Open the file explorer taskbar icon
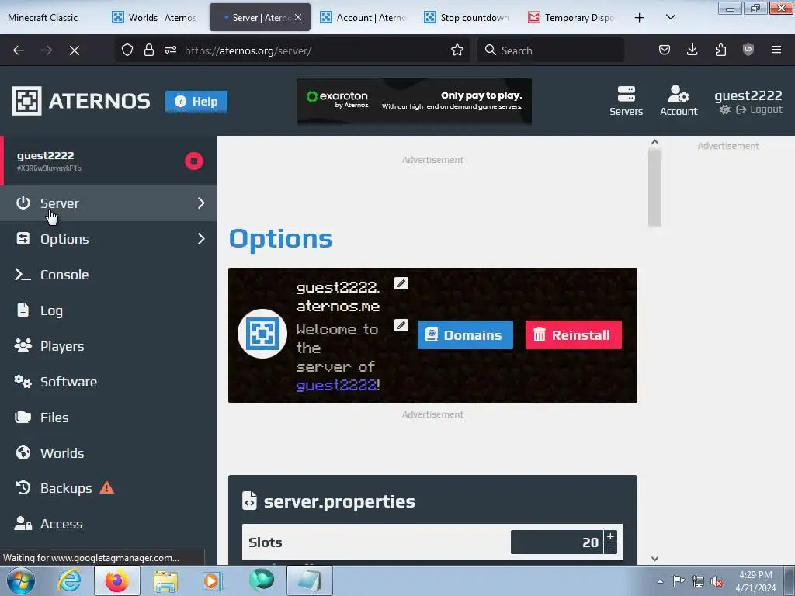The width and height of the screenshot is (795, 596). 165,580
